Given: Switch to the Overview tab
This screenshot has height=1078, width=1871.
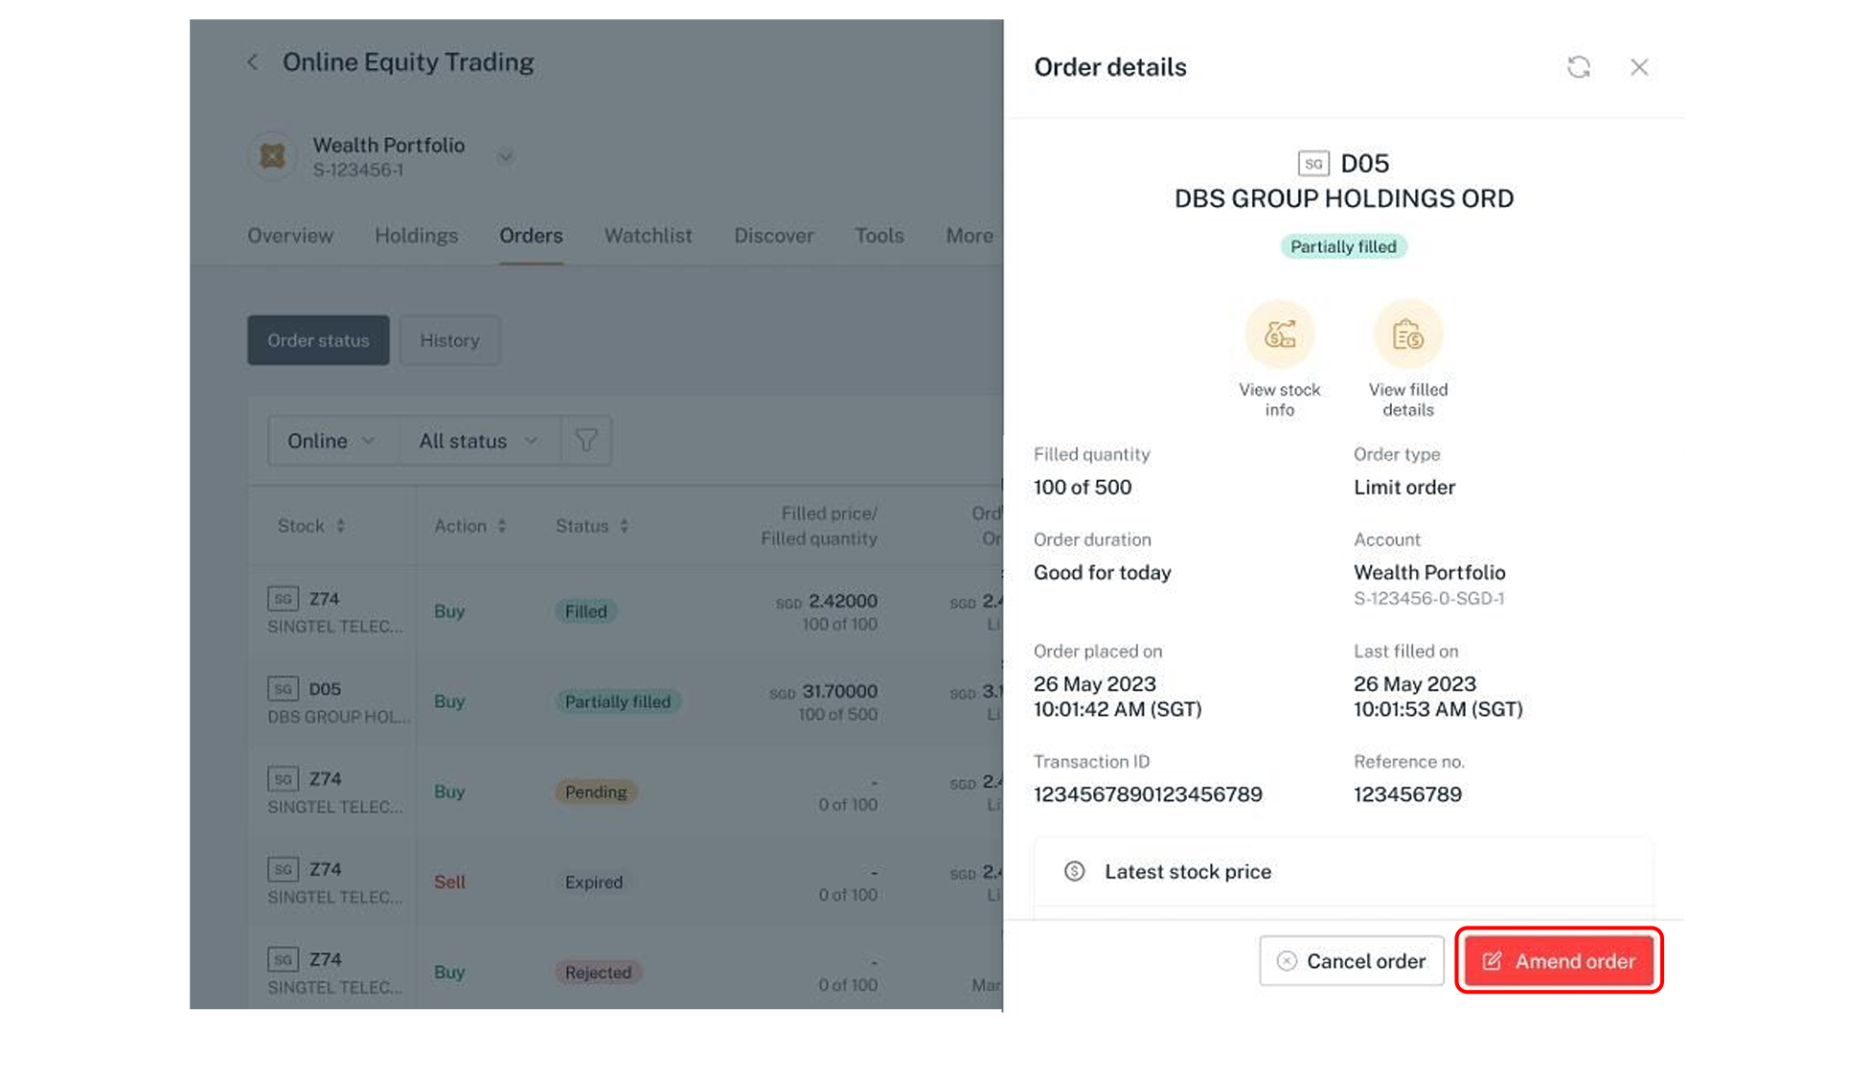Looking at the screenshot, I should pos(290,236).
